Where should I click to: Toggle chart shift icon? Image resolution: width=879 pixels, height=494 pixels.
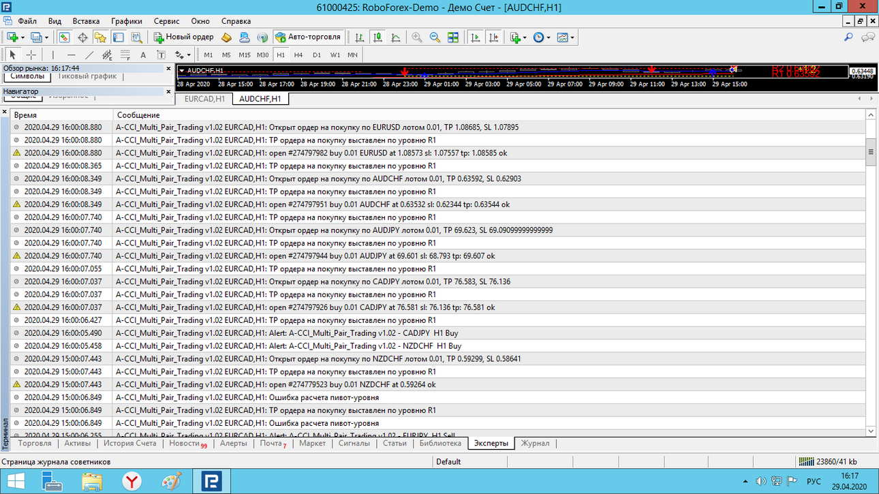pyautogui.click(x=493, y=37)
